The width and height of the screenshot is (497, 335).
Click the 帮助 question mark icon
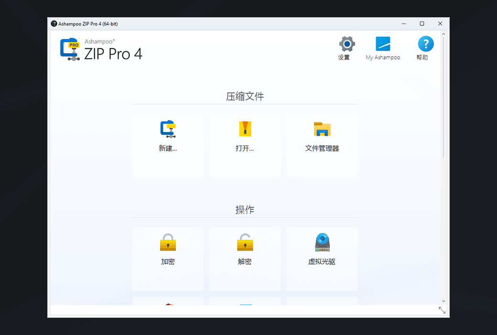pos(426,44)
